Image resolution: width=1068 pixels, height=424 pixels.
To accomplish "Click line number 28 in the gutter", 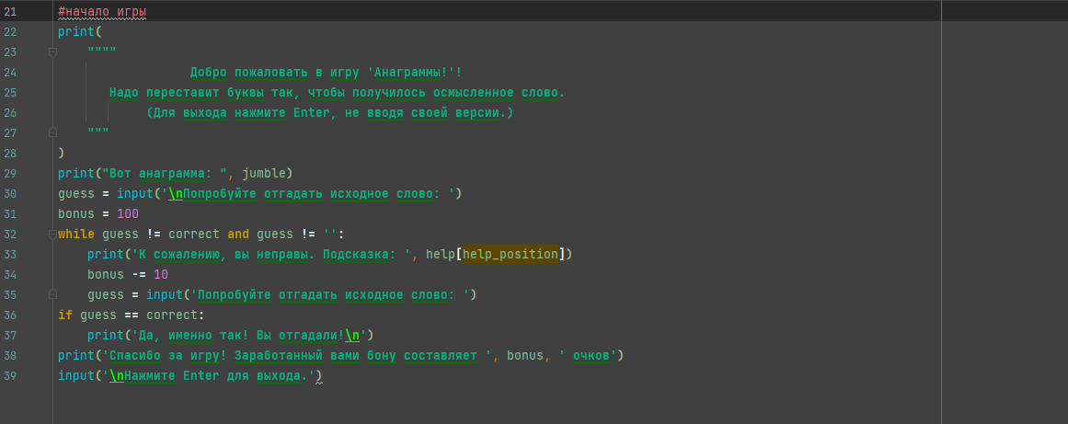I will [x=10, y=153].
